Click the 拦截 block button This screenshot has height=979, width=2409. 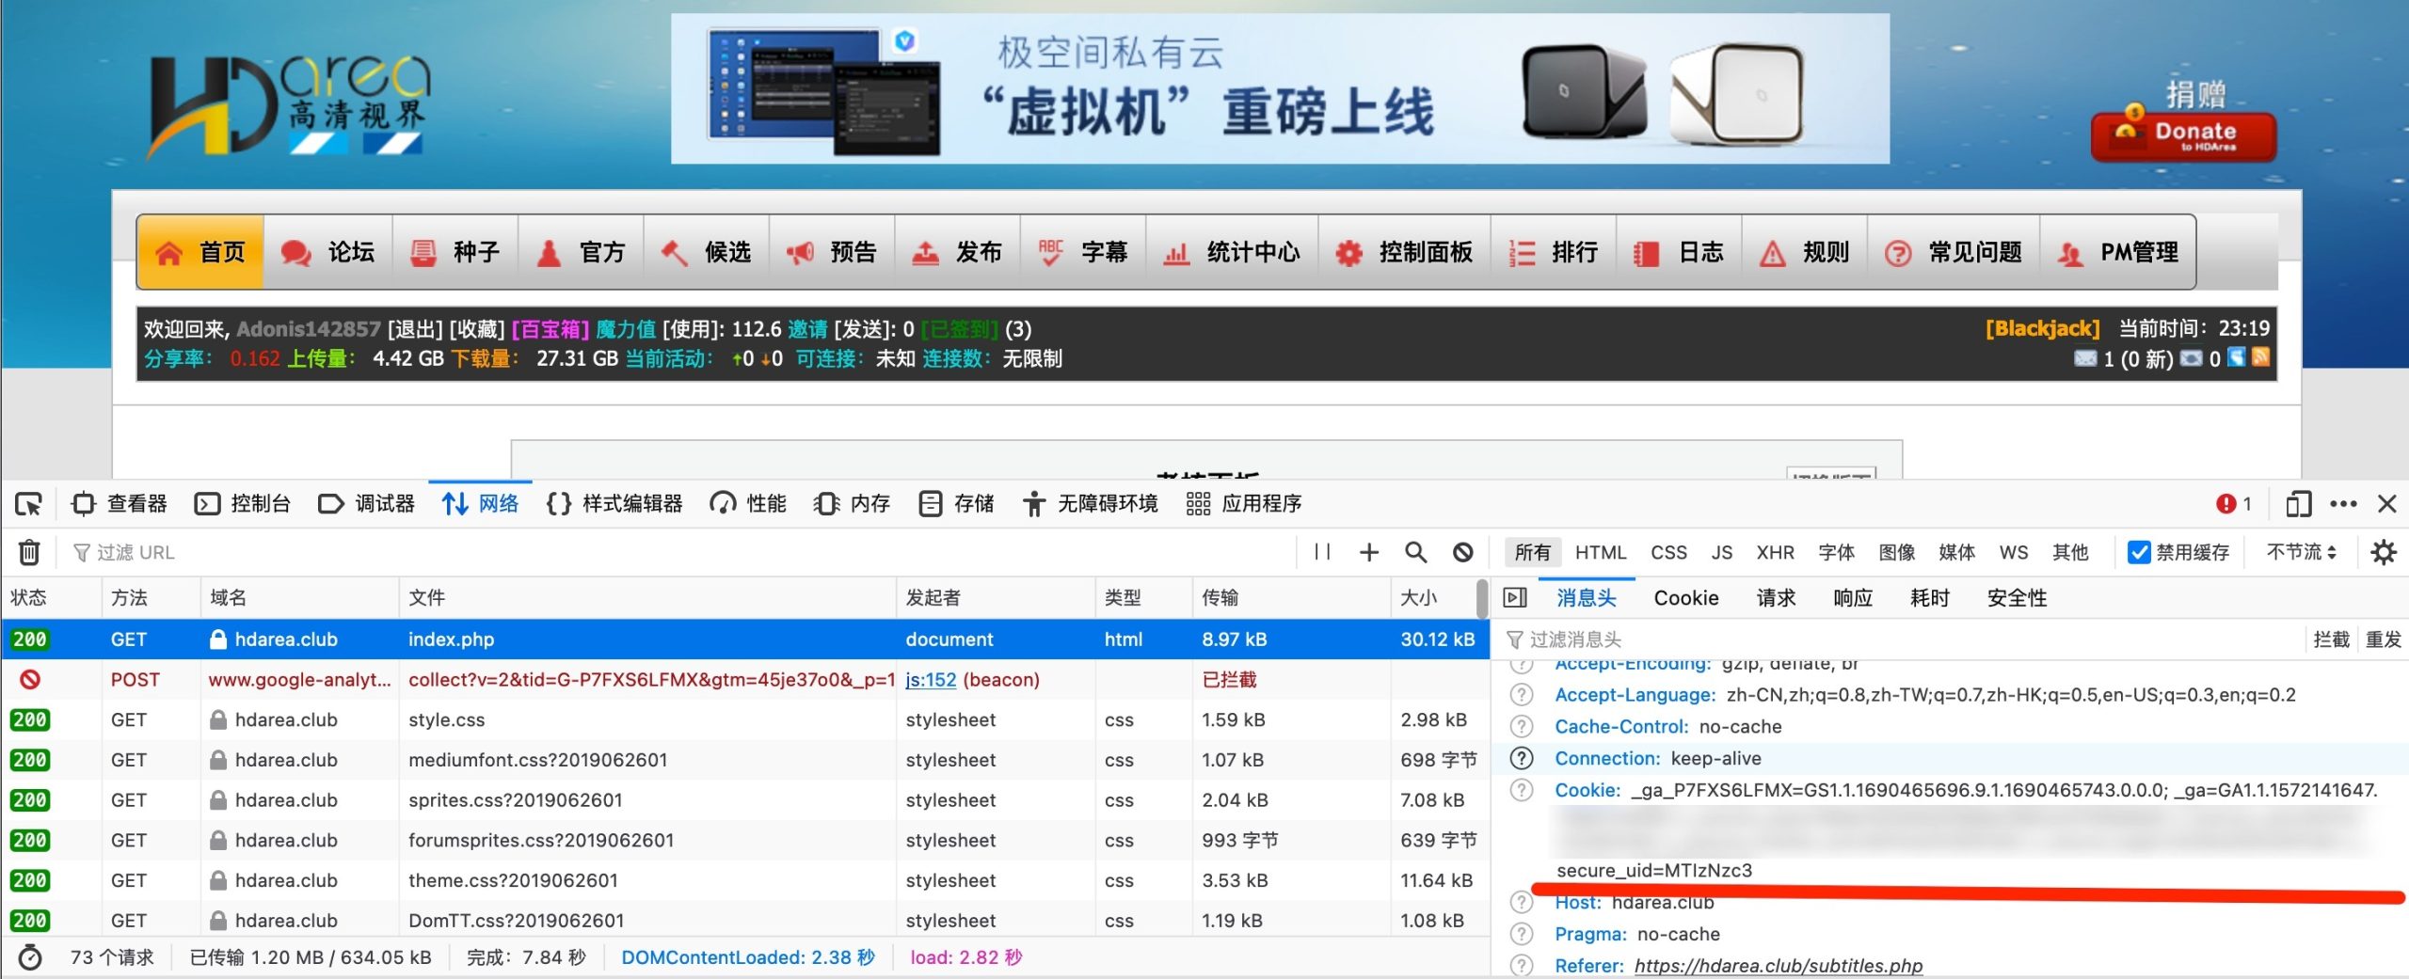2331,640
